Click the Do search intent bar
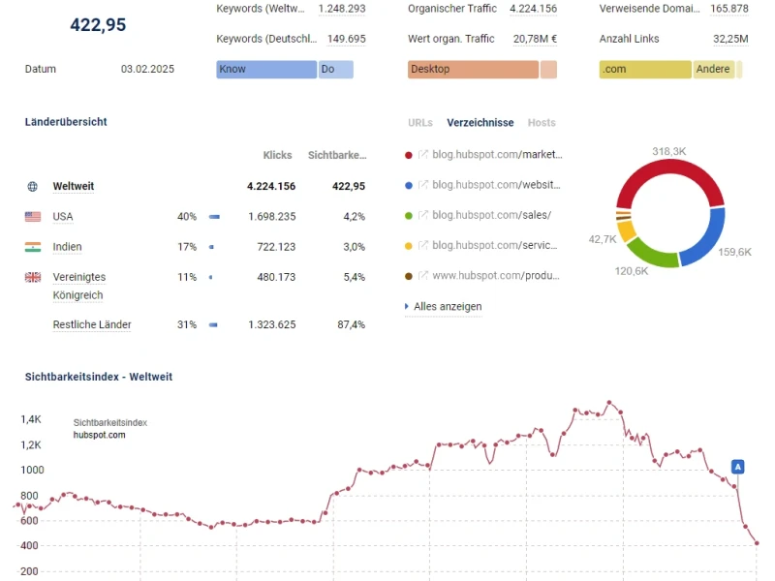This screenshot has width=775, height=581. [336, 69]
